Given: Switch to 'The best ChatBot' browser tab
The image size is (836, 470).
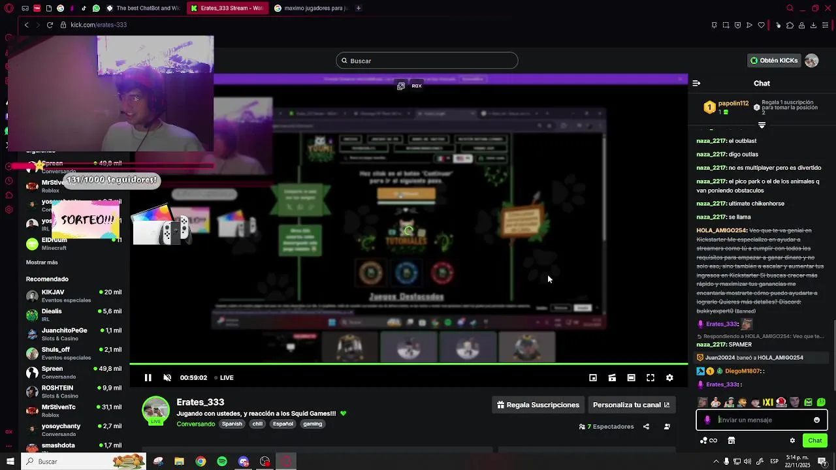Looking at the screenshot, I should click(x=142, y=8).
